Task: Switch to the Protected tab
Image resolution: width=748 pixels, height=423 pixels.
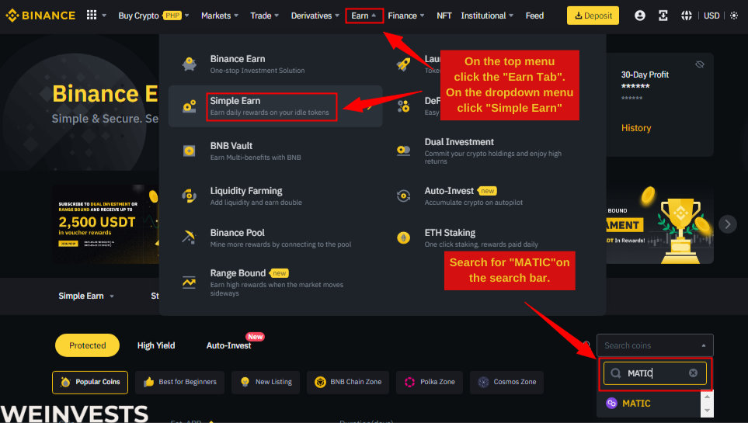Action: (87, 345)
